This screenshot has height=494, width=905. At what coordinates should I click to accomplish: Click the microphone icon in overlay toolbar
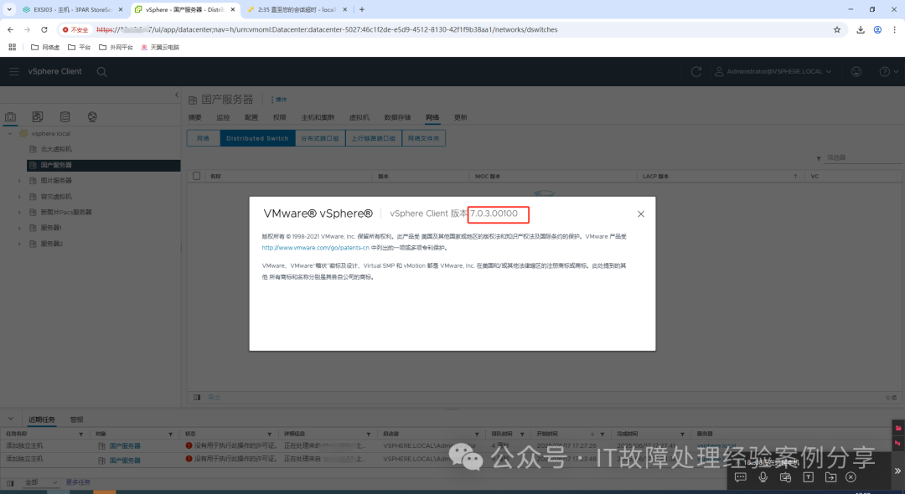[x=763, y=477]
